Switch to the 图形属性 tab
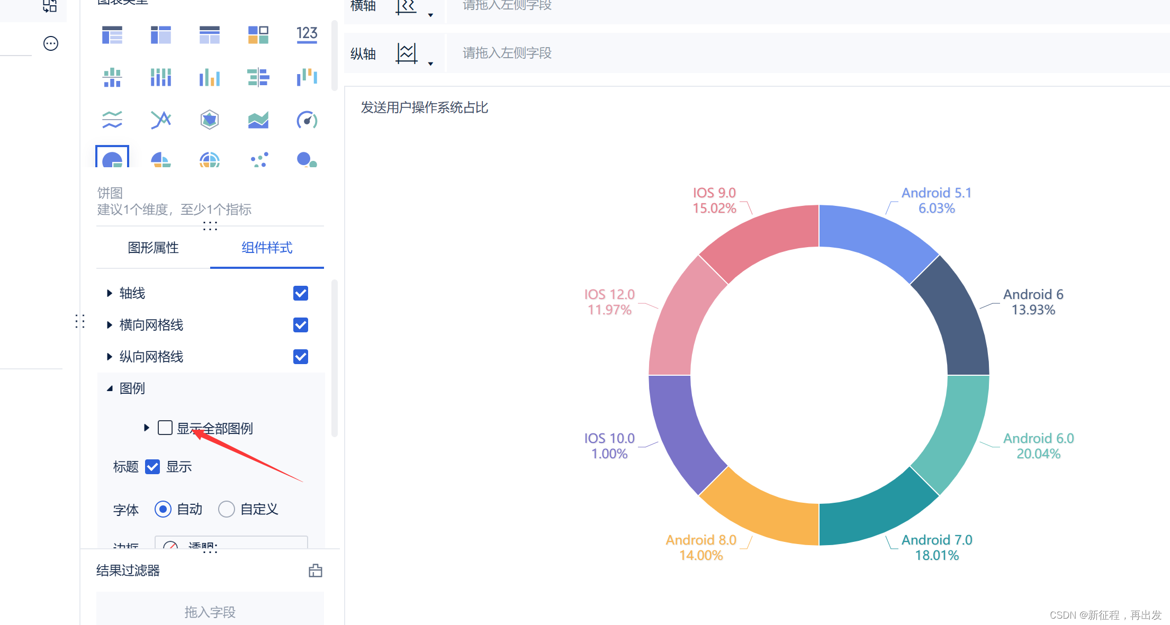The height and width of the screenshot is (625, 1170). pos(154,248)
